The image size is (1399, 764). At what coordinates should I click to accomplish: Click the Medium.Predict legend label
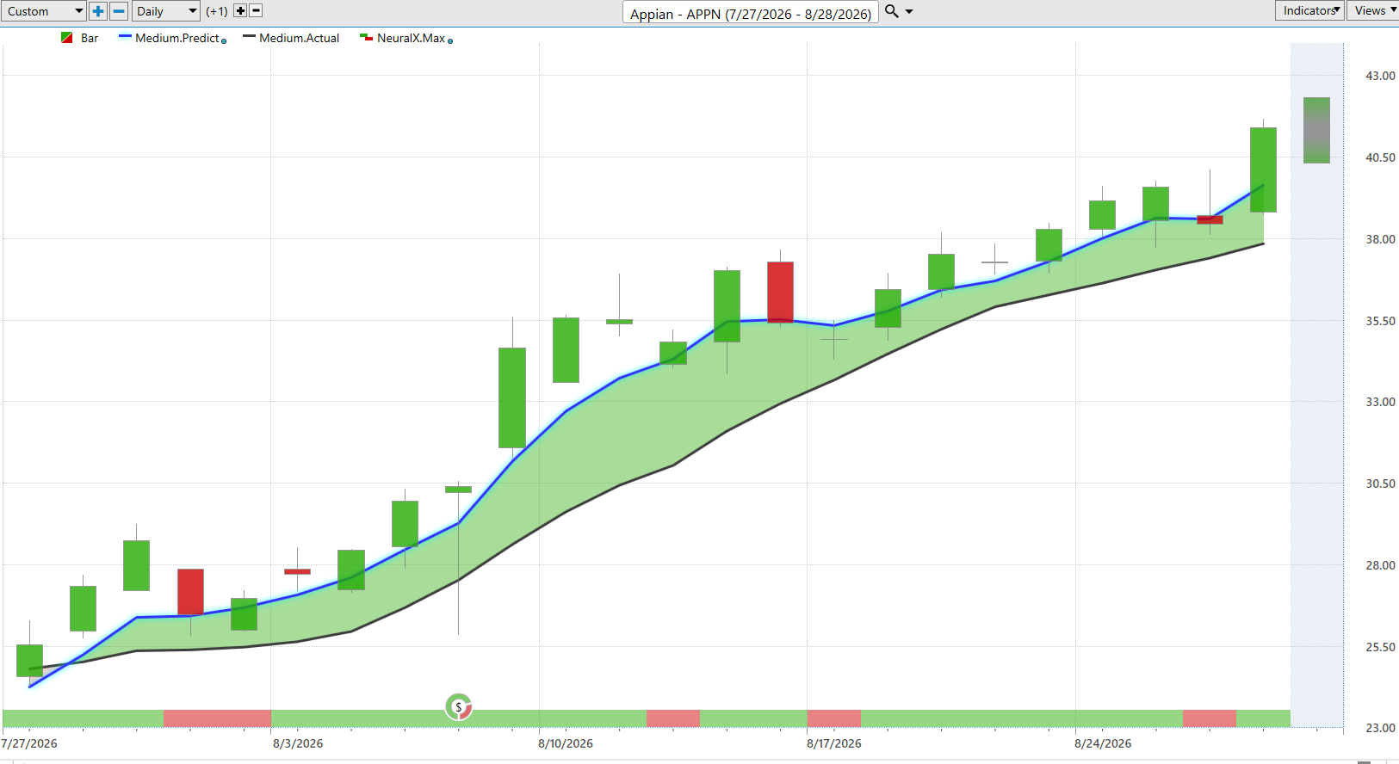tap(177, 38)
